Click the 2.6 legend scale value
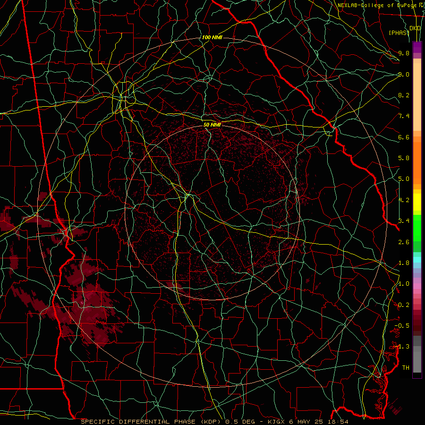The height and width of the screenshot is (425, 425). pyautogui.click(x=404, y=242)
